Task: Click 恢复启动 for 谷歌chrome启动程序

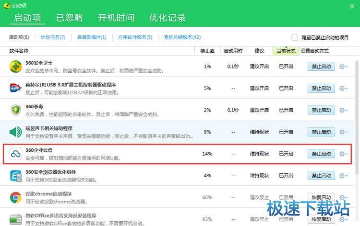Action: [x=321, y=197]
